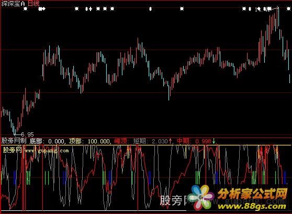Click the green down arrow beside the 中期 value

[214, 141]
